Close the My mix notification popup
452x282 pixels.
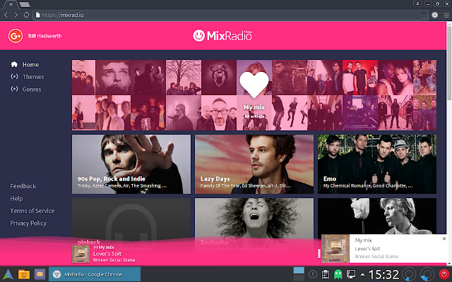[444, 238]
